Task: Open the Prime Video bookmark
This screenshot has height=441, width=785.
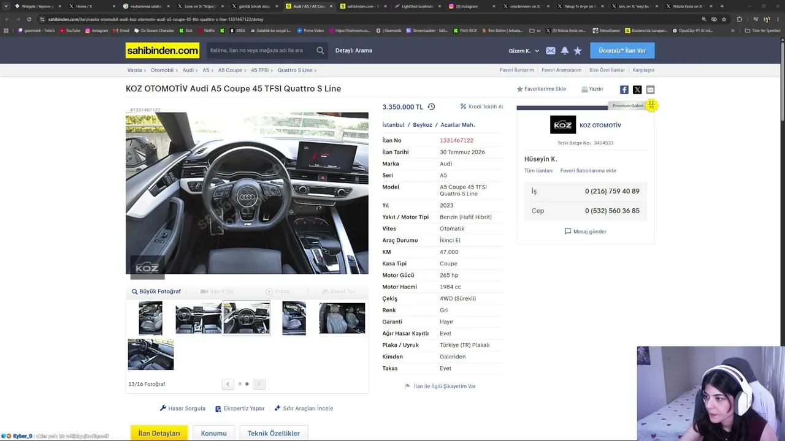Action: tap(310, 31)
